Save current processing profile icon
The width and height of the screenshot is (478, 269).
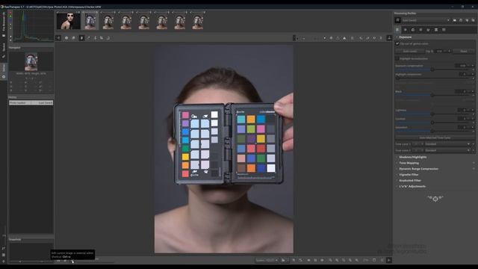click(x=461, y=20)
